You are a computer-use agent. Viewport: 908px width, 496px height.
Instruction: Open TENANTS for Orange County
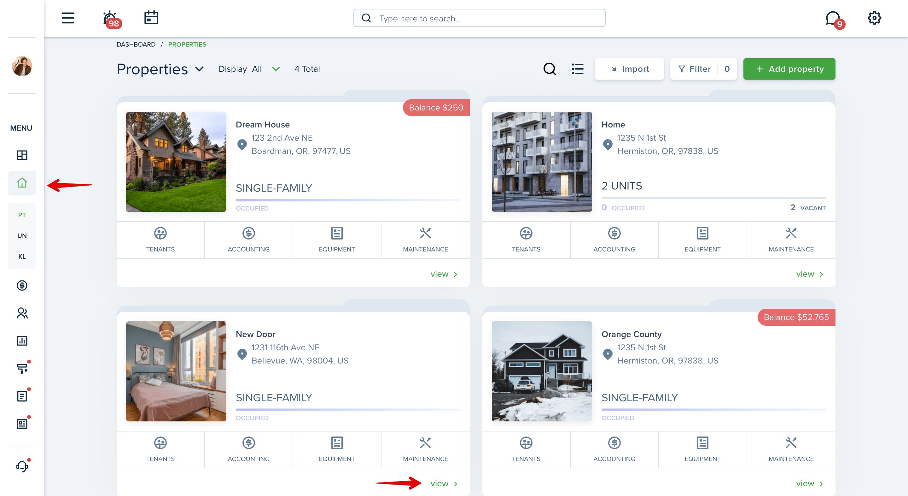(x=526, y=449)
